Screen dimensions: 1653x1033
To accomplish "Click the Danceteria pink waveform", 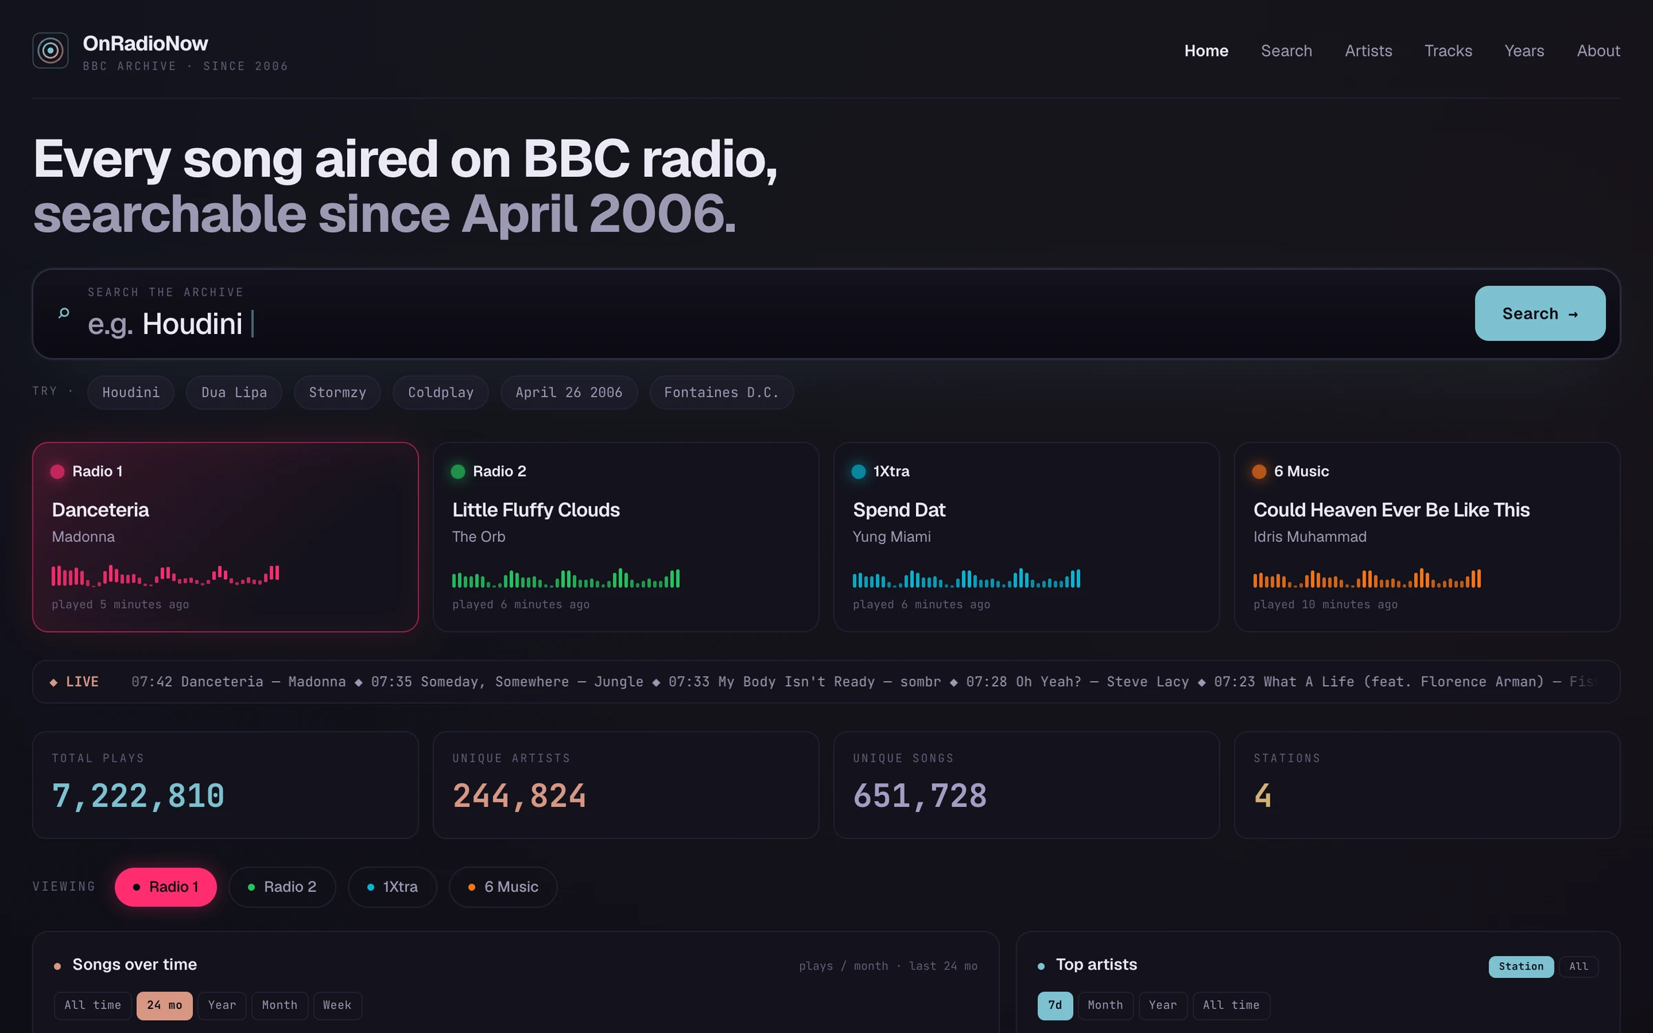I will pyautogui.click(x=165, y=576).
